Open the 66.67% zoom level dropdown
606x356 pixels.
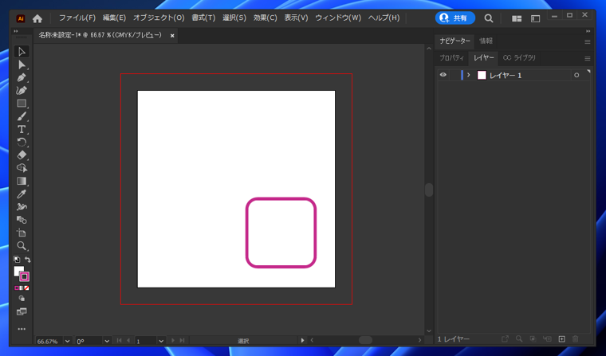point(67,342)
